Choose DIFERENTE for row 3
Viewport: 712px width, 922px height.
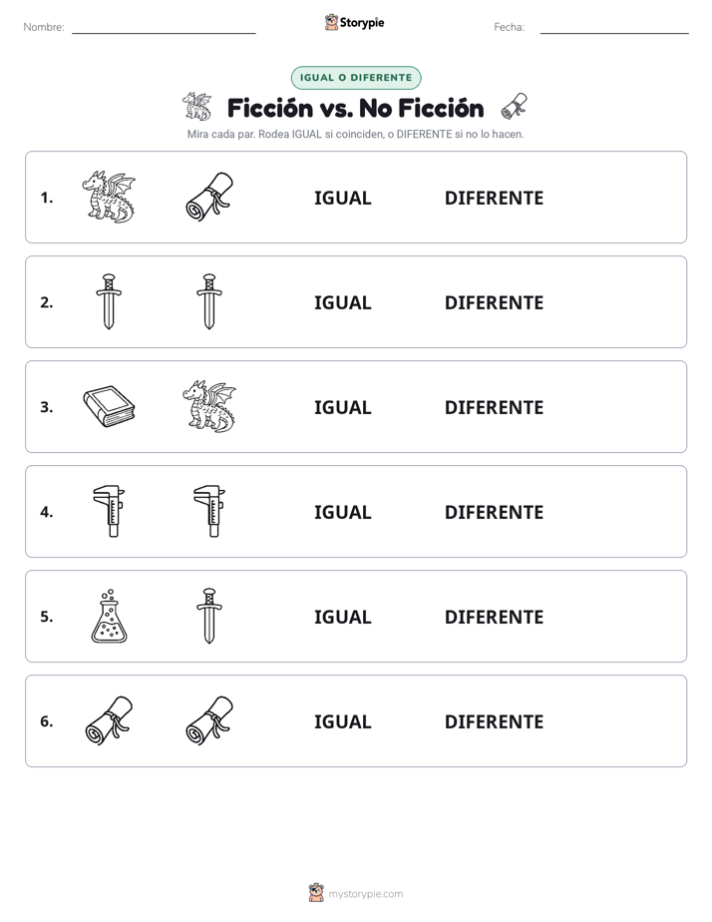coord(494,407)
